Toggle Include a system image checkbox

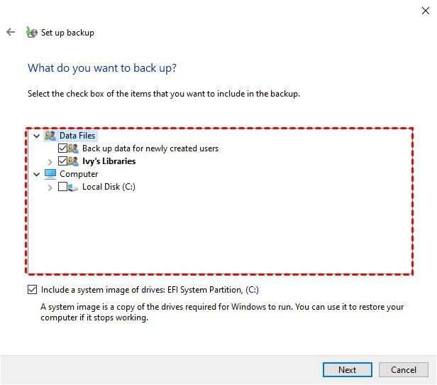[x=32, y=290]
